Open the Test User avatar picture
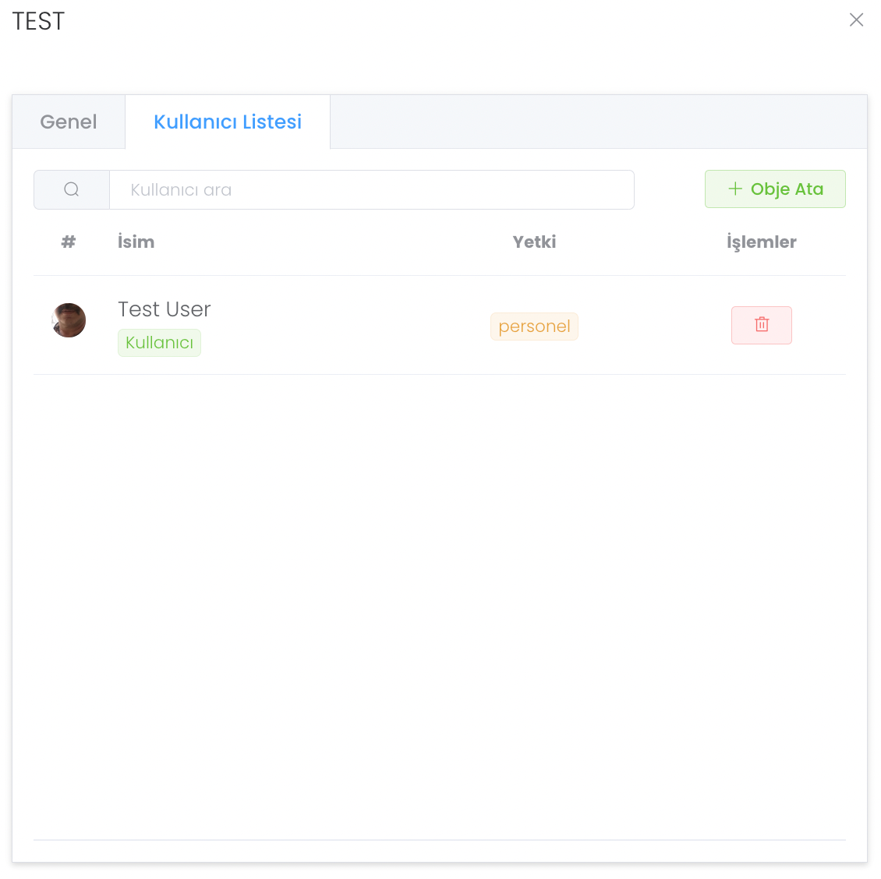The width and height of the screenshot is (881, 879). (69, 320)
